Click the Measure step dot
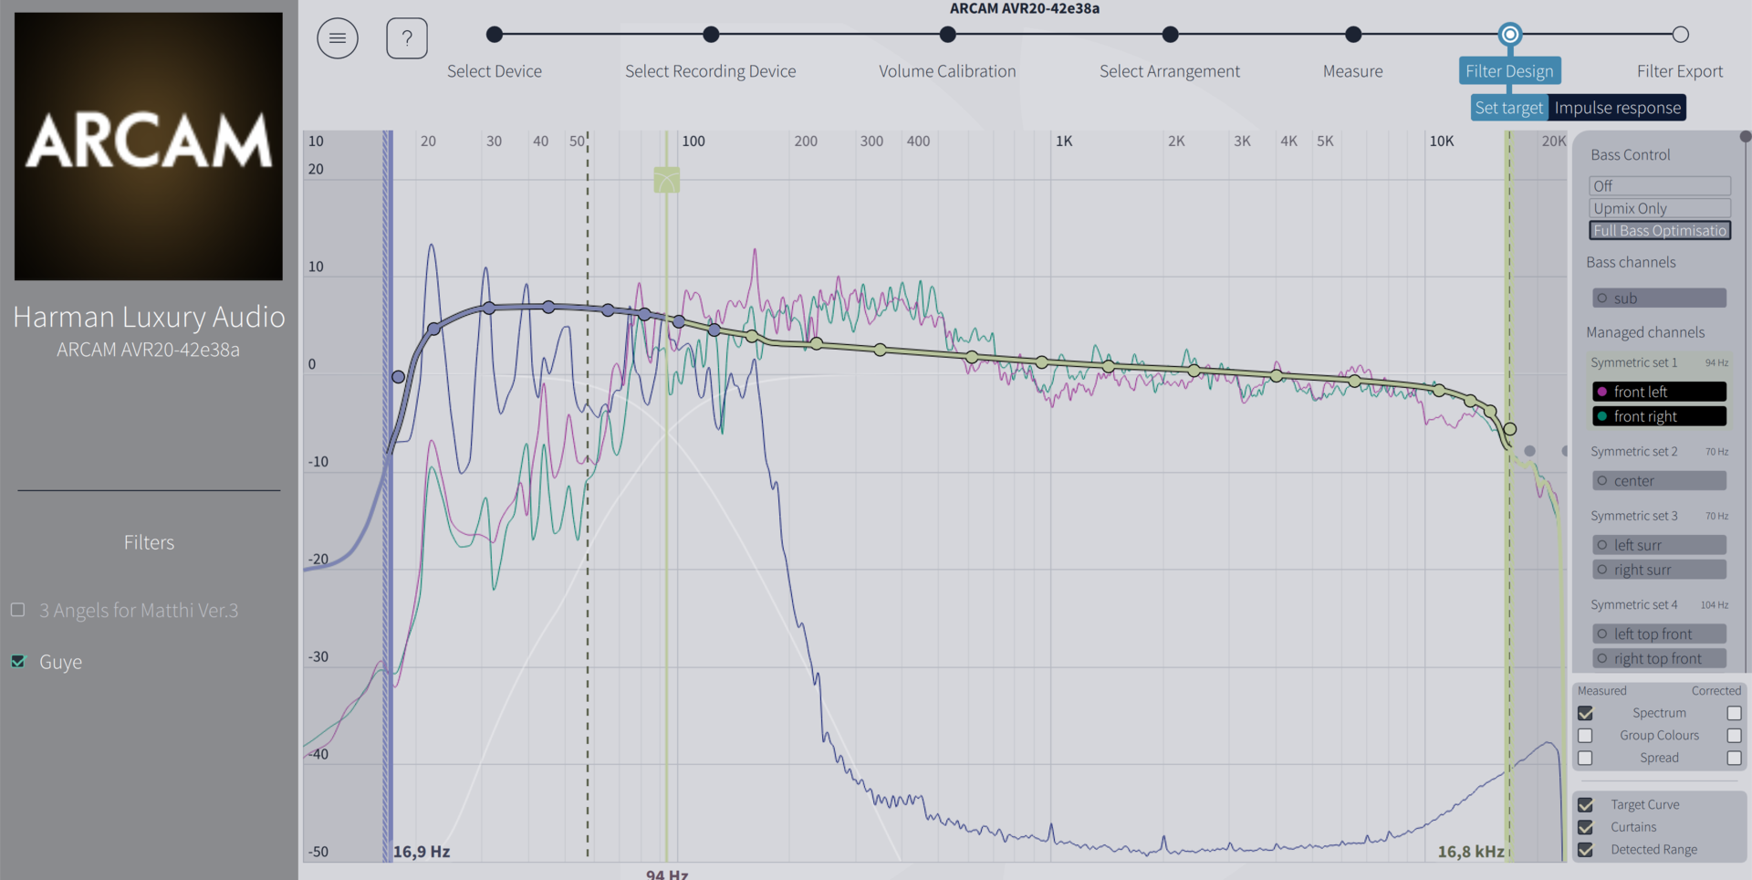This screenshot has width=1752, height=880. 1353,35
